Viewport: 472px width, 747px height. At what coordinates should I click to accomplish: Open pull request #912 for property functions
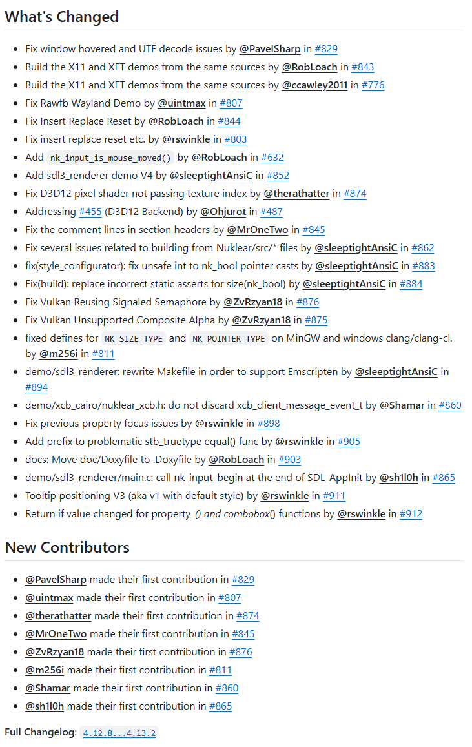pos(411,514)
